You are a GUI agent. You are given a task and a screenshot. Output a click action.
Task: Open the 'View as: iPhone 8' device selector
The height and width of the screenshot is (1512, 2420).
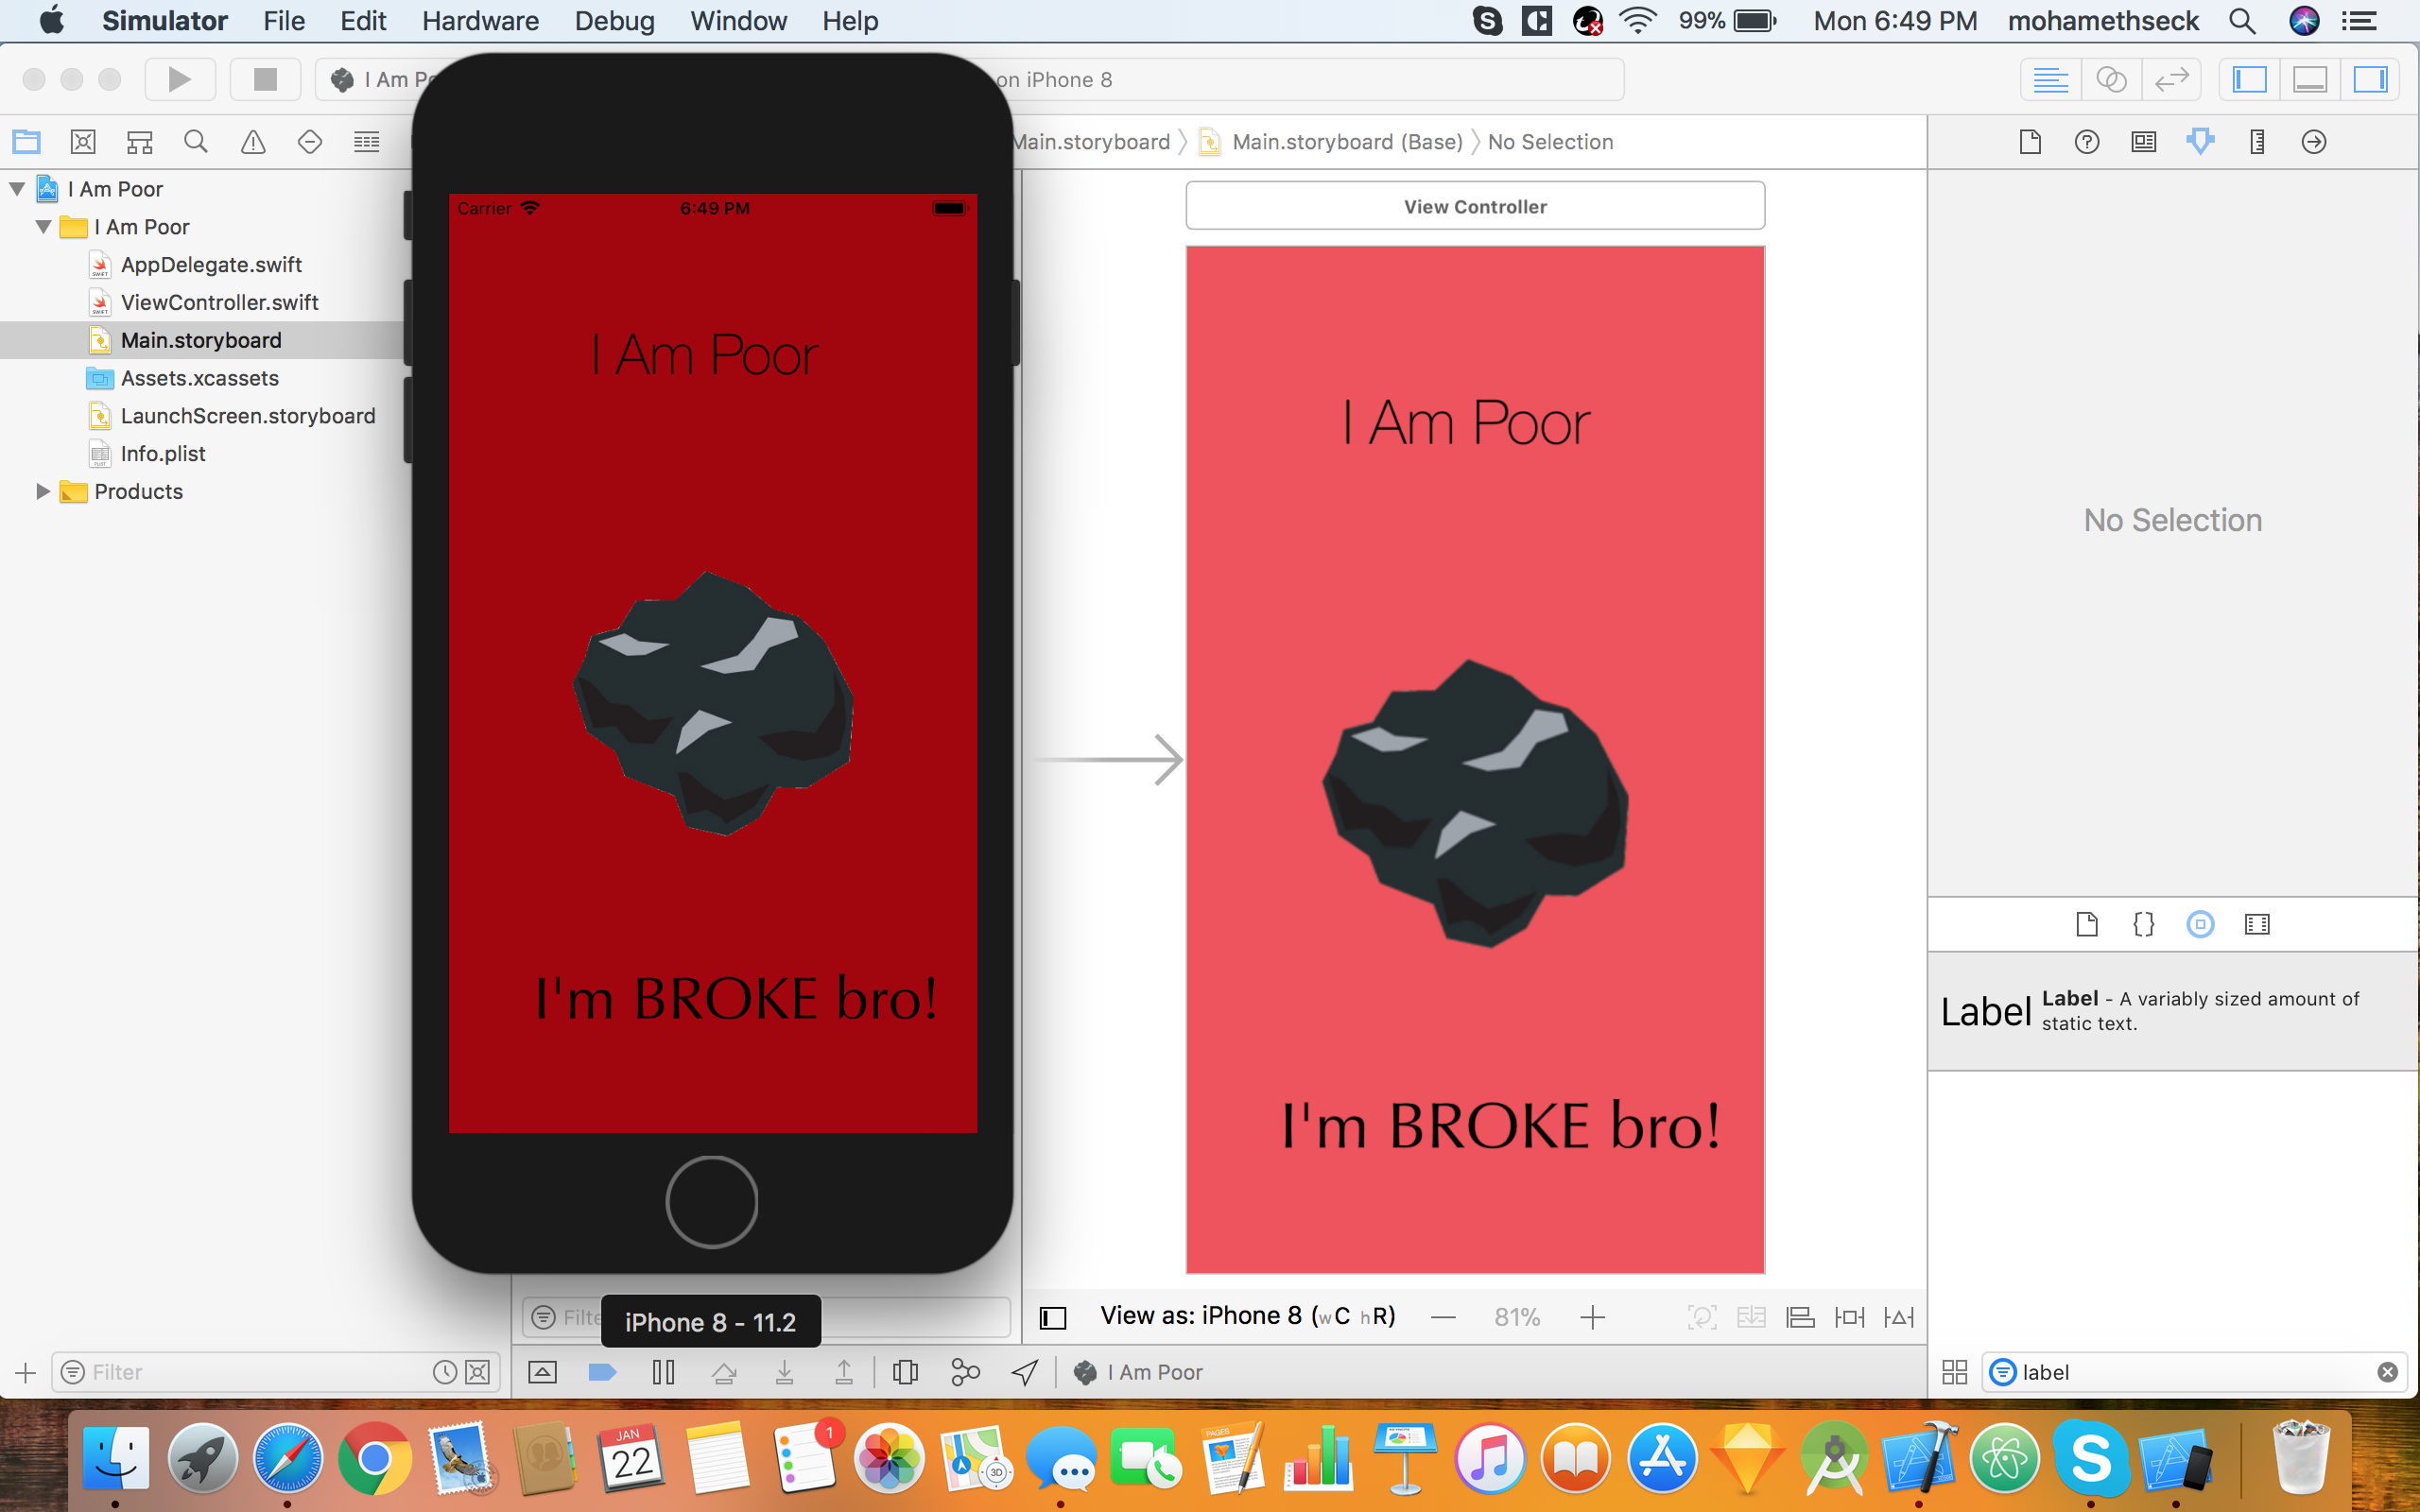[1247, 1315]
